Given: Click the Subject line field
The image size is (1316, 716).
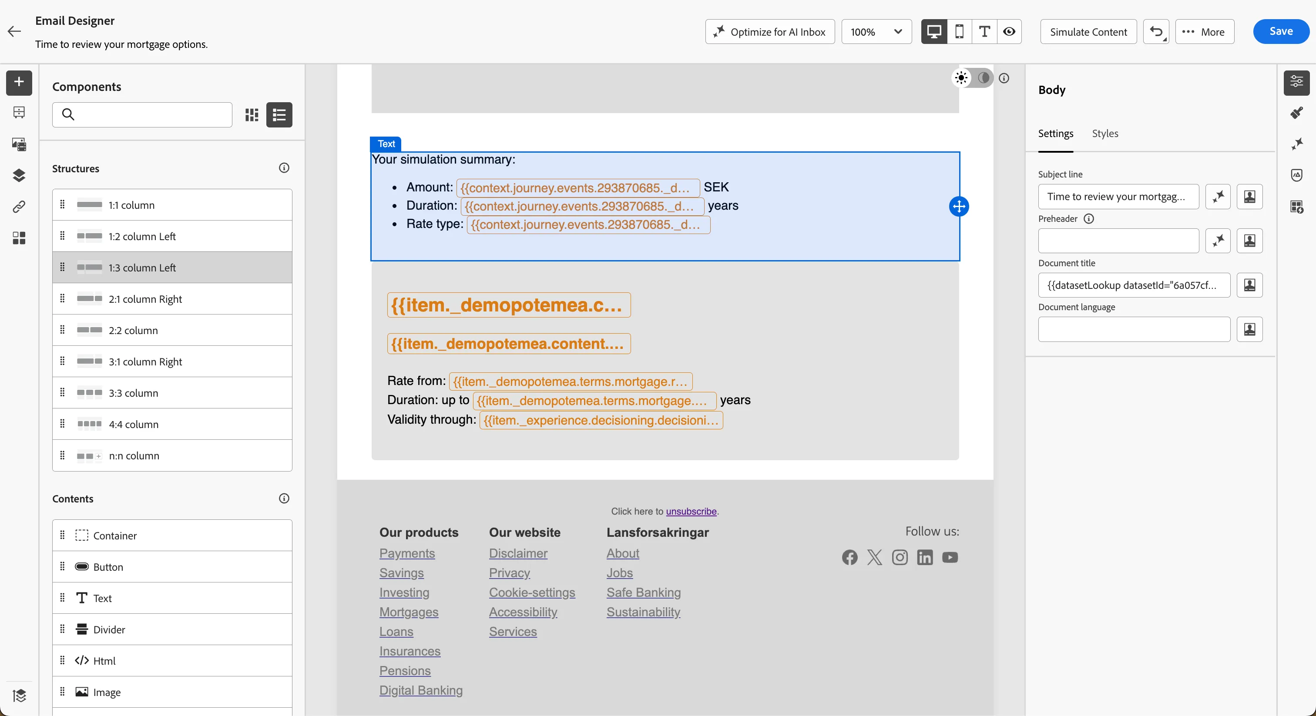Looking at the screenshot, I should pyautogui.click(x=1118, y=197).
